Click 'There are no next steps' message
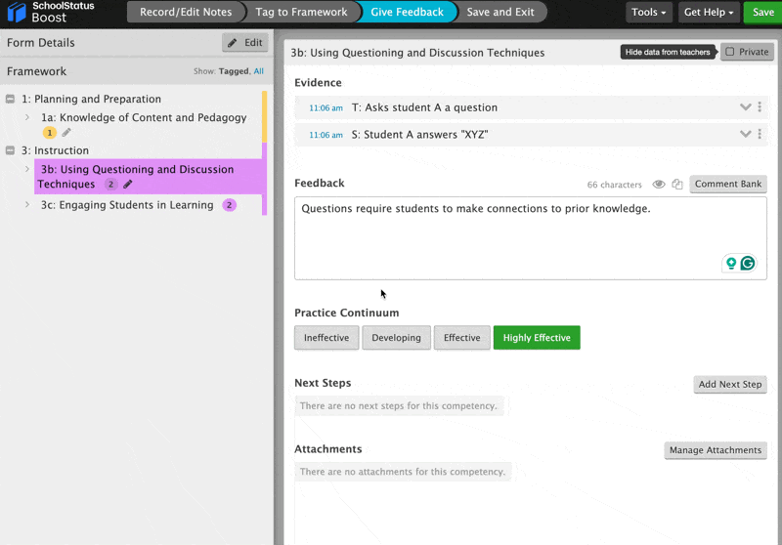Image resolution: width=782 pixels, height=545 pixels. pos(399,406)
